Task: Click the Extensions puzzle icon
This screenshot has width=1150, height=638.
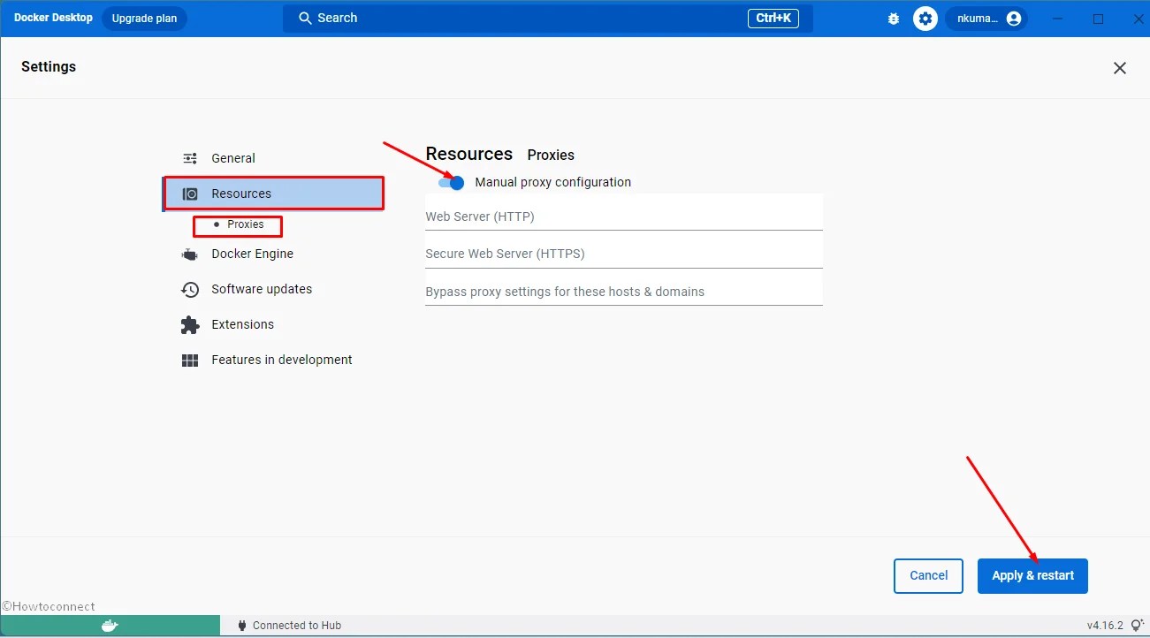Action: click(189, 324)
